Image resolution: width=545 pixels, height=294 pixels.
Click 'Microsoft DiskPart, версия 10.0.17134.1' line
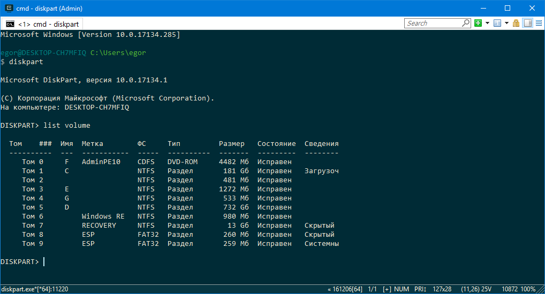(84, 80)
